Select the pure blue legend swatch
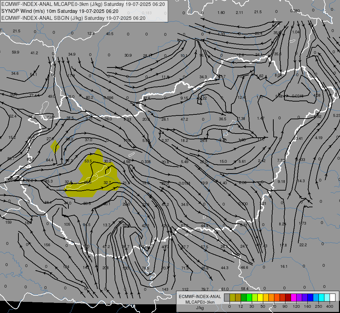Screen dimensions: 340x313 pyautogui.click(x=310, y=297)
